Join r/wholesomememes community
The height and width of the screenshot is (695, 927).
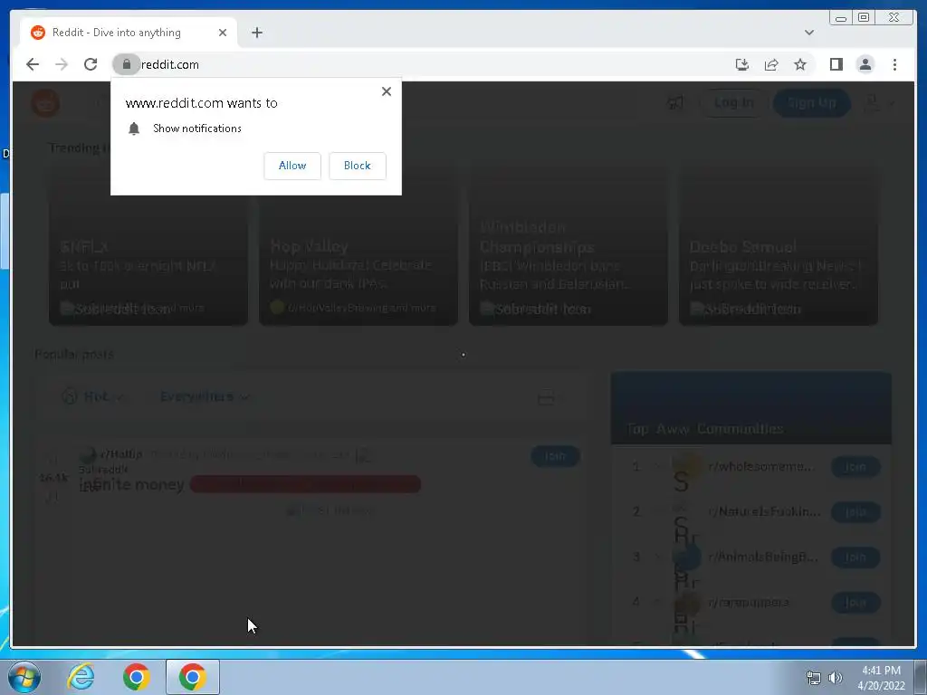click(x=855, y=467)
